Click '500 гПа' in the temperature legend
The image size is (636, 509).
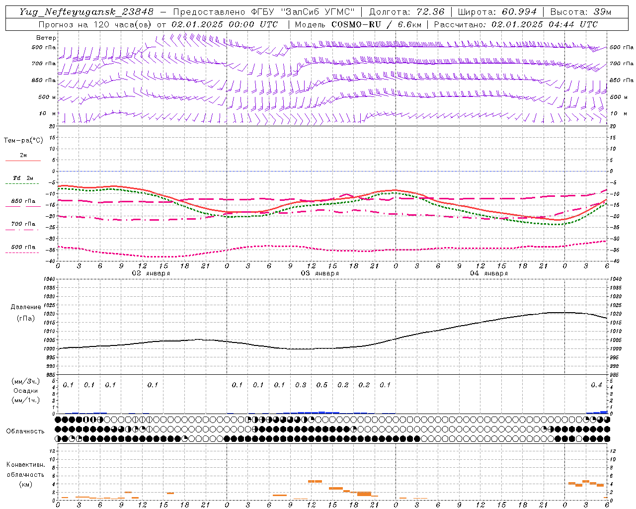click(x=23, y=247)
